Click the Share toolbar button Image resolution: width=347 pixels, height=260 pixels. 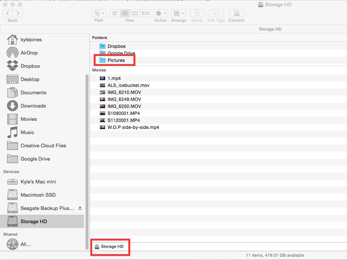(x=197, y=13)
